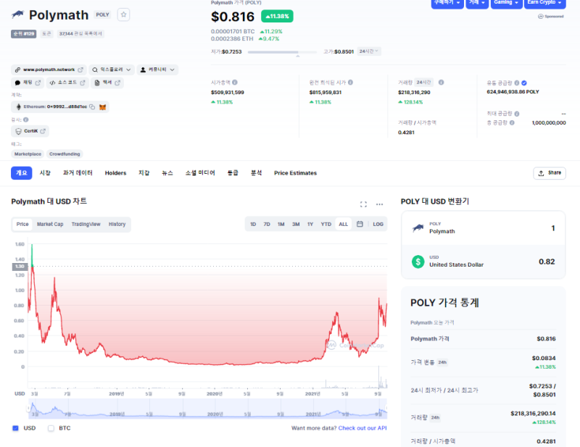Open the Check out our API link
Image resolution: width=580 pixels, height=447 pixels.
click(x=362, y=428)
